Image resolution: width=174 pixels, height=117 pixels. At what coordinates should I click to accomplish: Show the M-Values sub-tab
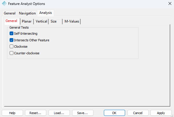[x=72, y=21]
